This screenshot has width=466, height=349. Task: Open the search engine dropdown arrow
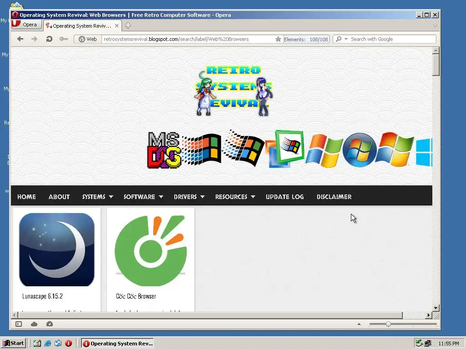coord(346,39)
